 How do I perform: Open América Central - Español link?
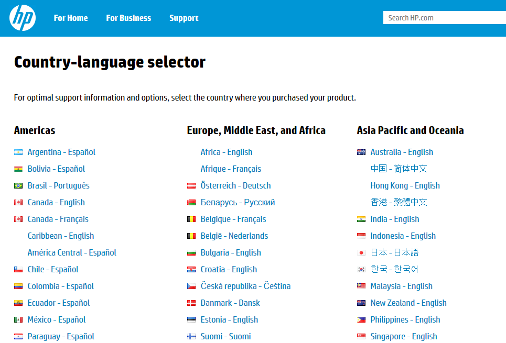click(x=72, y=253)
